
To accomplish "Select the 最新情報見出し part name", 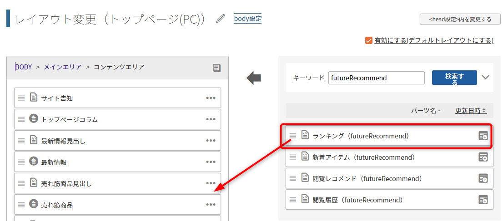I will click(x=63, y=141).
